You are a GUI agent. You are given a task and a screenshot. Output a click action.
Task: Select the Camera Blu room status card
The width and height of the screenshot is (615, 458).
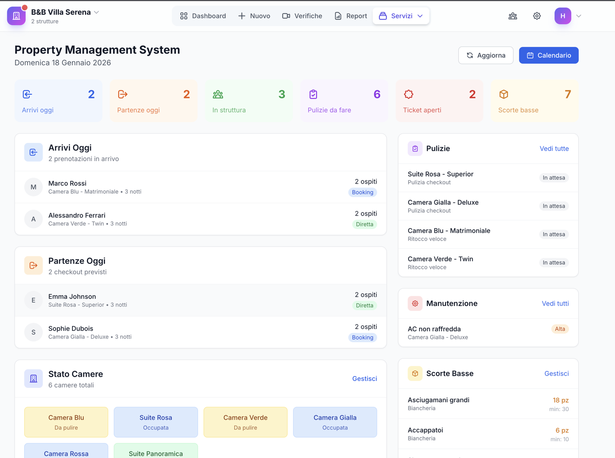tap(66, 422)
